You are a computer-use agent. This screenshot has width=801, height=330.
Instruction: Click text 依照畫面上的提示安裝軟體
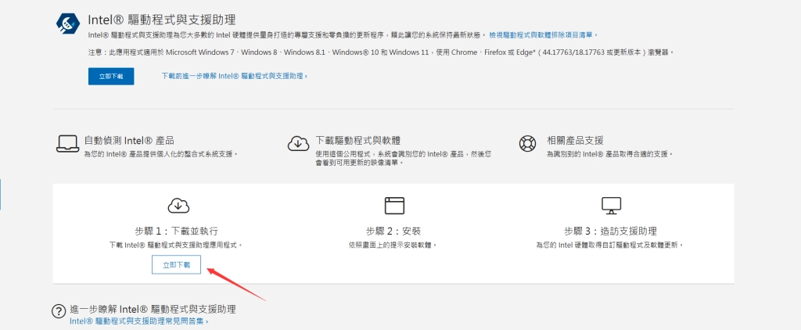tap(393, 246)
